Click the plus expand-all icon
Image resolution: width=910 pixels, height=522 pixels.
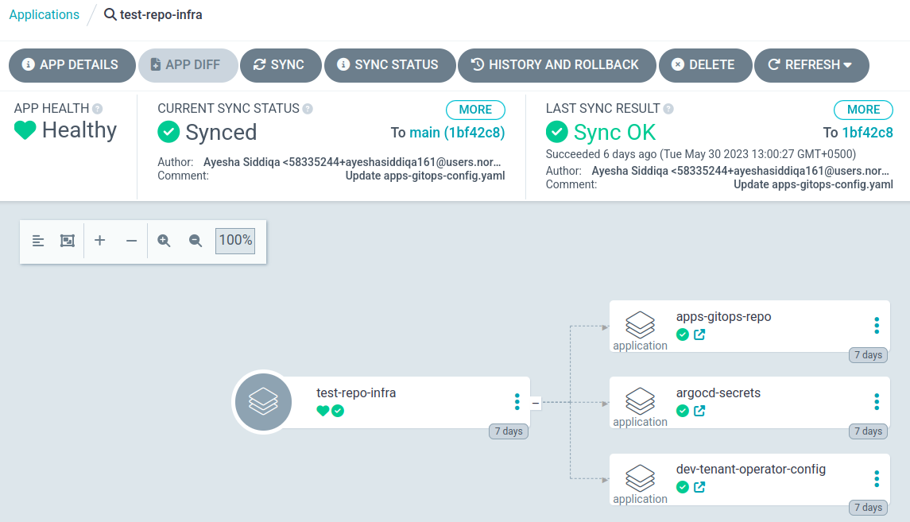100,241
